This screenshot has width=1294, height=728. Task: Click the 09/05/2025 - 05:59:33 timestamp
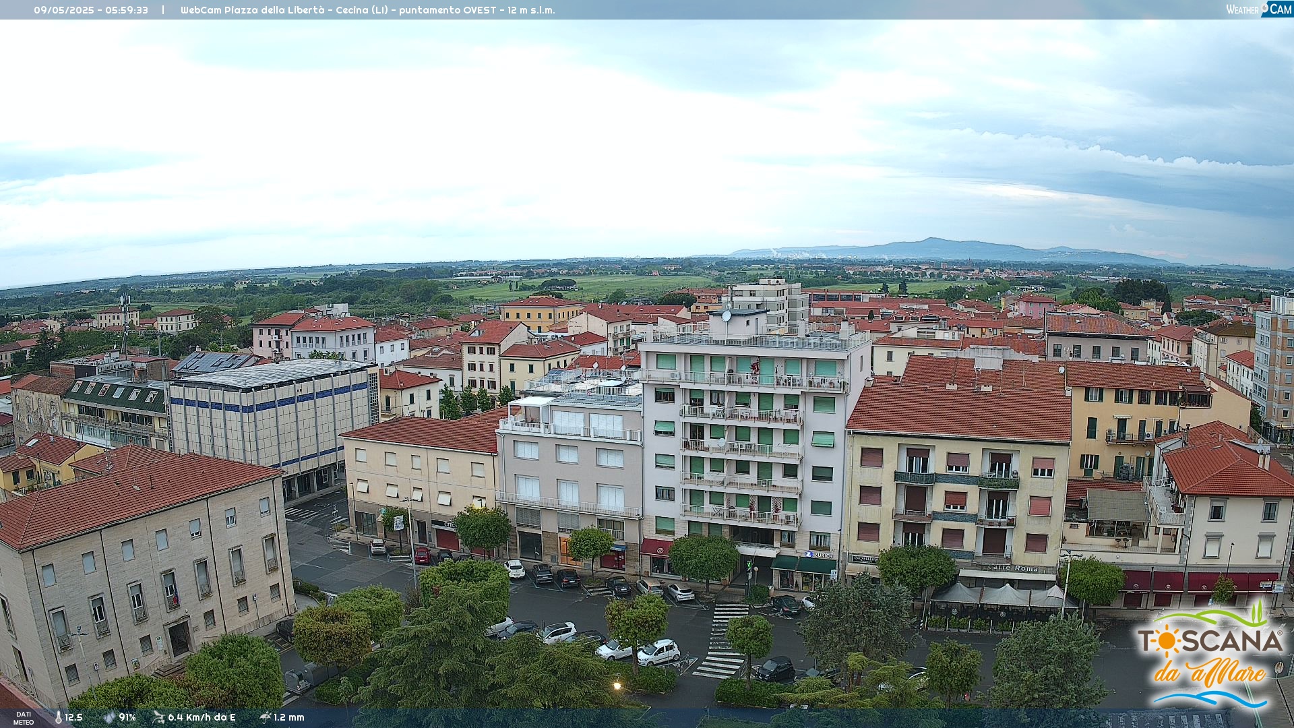[91, 10]
